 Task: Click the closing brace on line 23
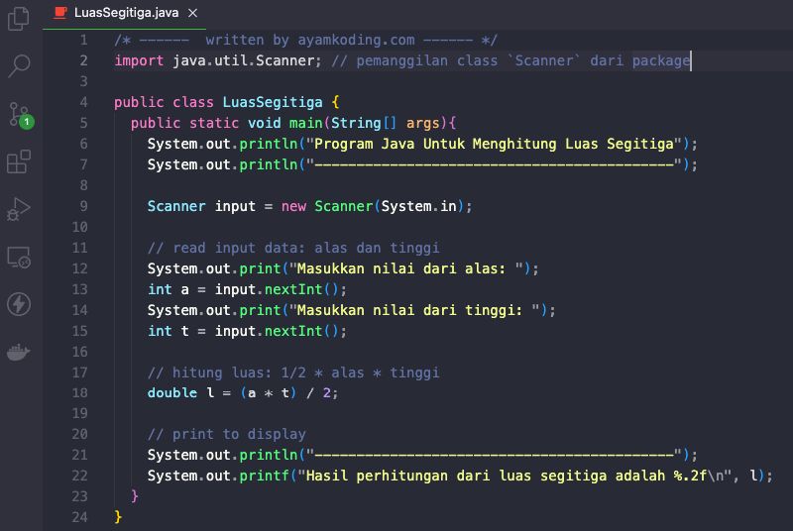click(135, 496)
